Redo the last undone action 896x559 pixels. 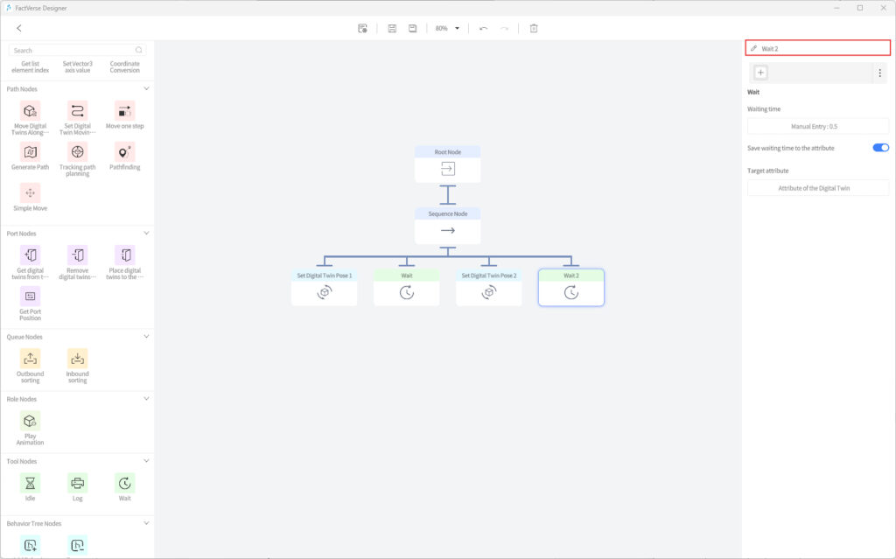click(x=504, y=28)
